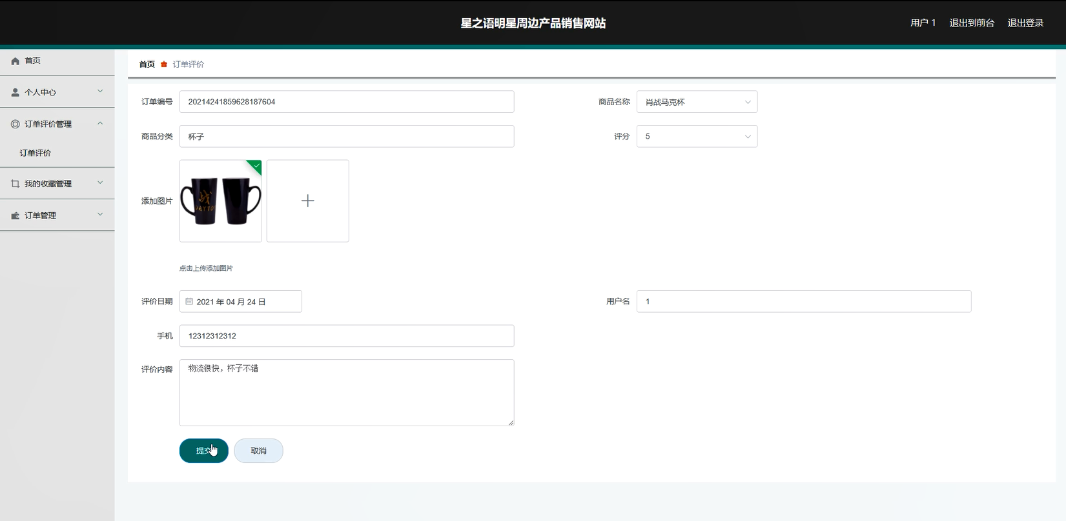The image size is (1066, 521).
Task: Open the 商品名称 dropdown
Action: pyautogui.click(x=697, y=102)
